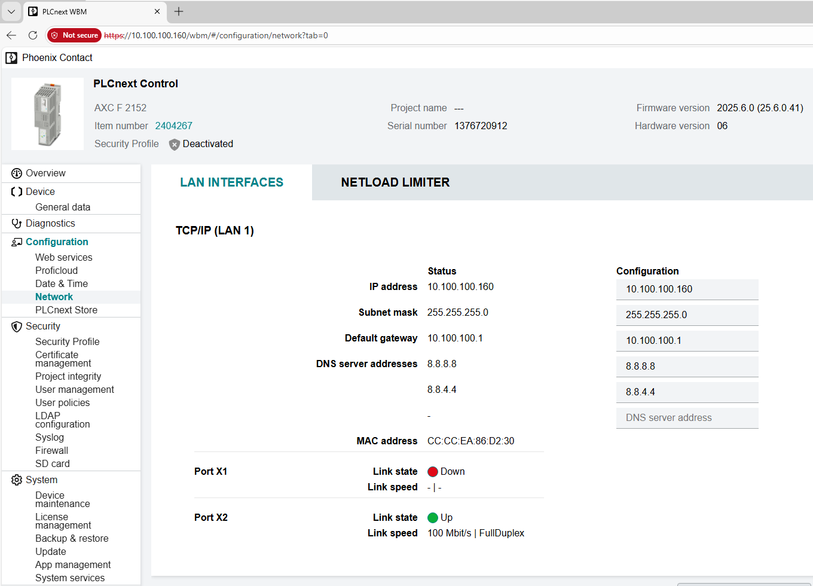This screenshot has height=586, width=813.
Task: Click the Not secure site badge
Action: click(74, 35)
